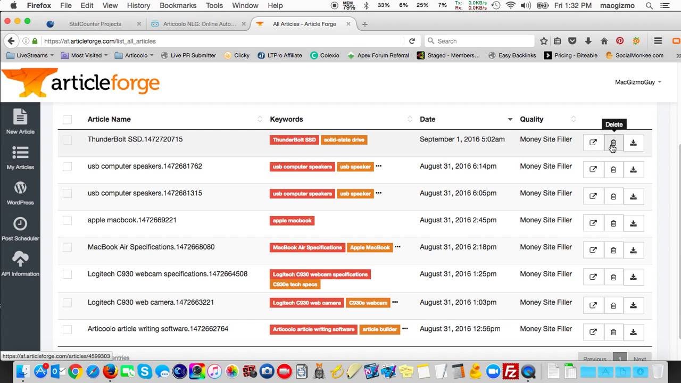Delete the ThunderBolt SSD article
This screenshot has width=681, height=383.
click(x=613, y=143)
